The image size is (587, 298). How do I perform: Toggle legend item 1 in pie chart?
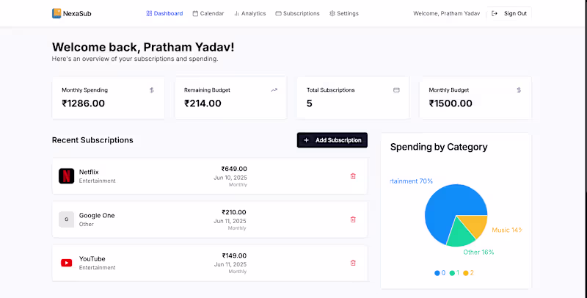(454, 273)
